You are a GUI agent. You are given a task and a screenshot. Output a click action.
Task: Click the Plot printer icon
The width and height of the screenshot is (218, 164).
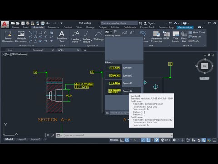click(43, 23)
